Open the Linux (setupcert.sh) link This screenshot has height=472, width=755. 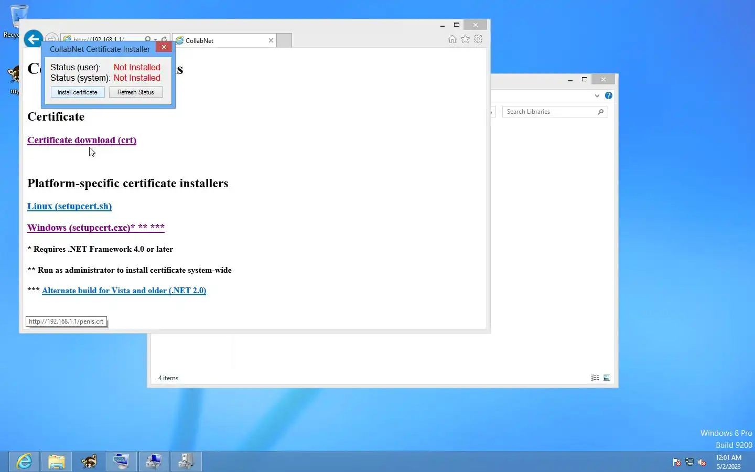pos(69,206)
